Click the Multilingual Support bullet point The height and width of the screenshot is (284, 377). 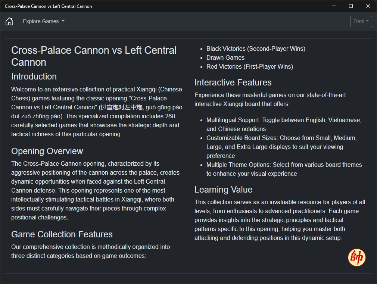pos(284,124)
